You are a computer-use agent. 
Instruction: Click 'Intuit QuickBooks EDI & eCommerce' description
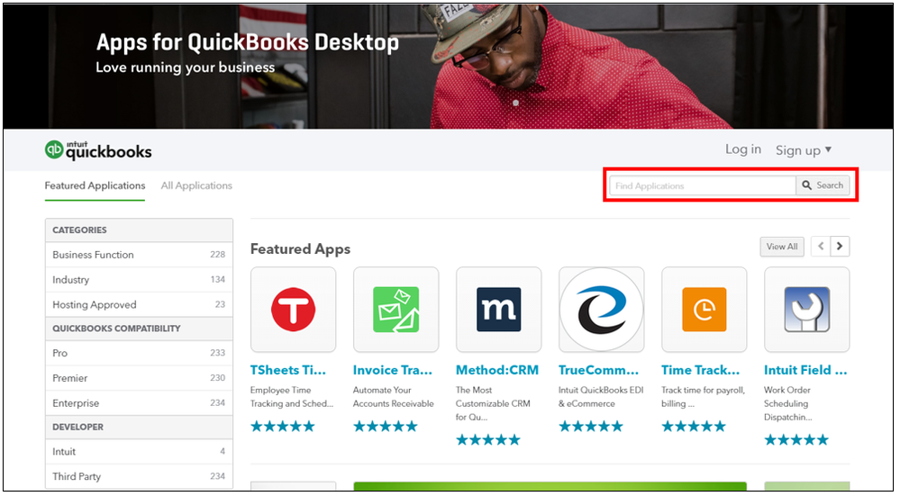[601, 397]
